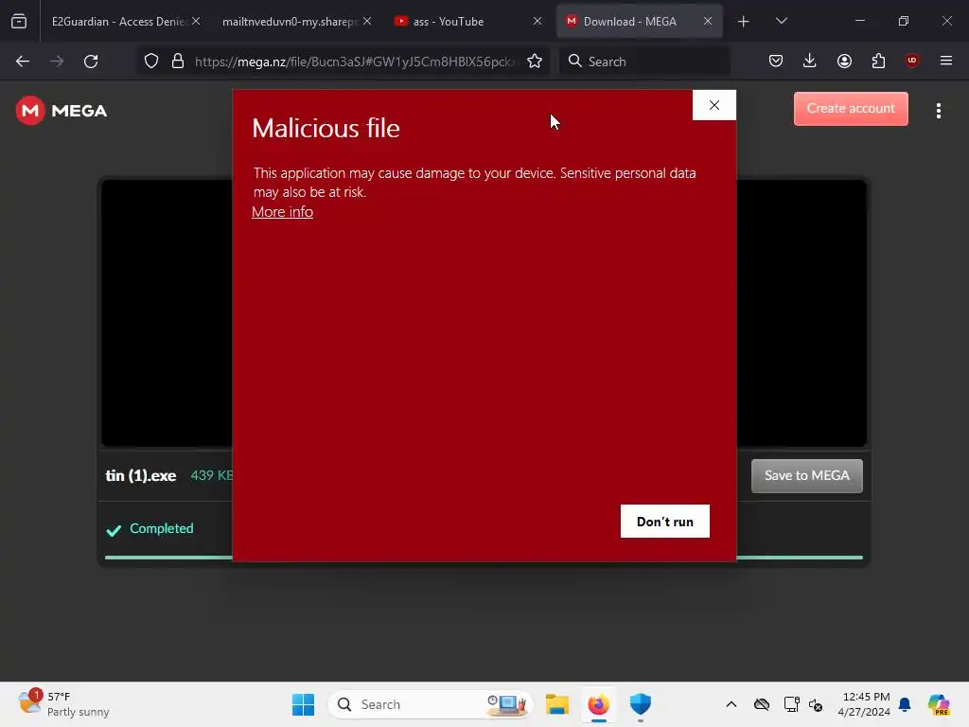Open the Windows Start menu

click(x=303, y=704)
